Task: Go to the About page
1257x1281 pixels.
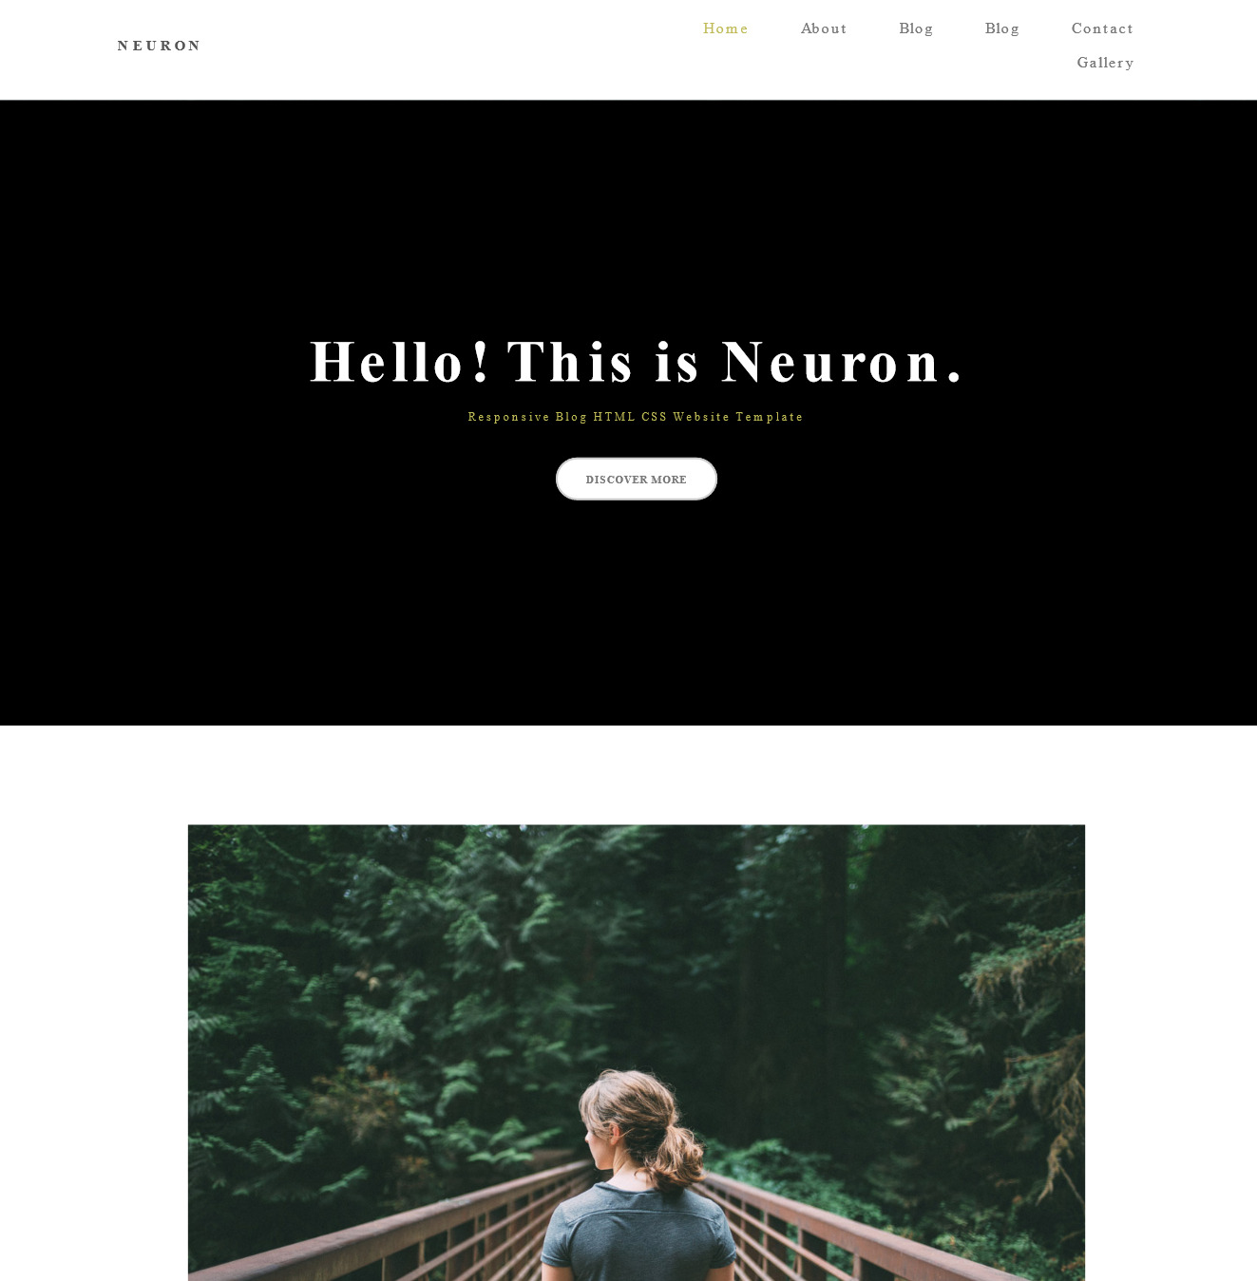Action: (824, 28)
